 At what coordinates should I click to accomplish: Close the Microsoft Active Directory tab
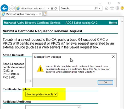click(40, 14)
